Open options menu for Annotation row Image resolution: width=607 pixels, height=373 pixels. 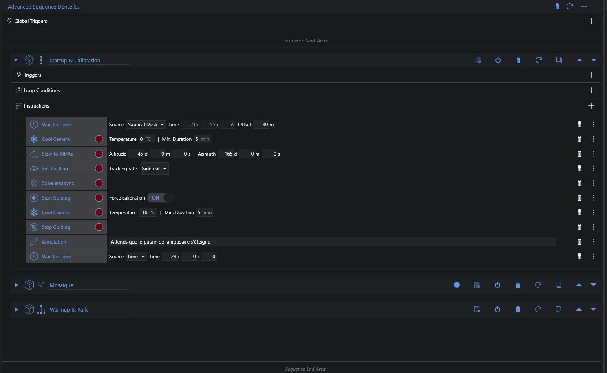pos(594,242)
